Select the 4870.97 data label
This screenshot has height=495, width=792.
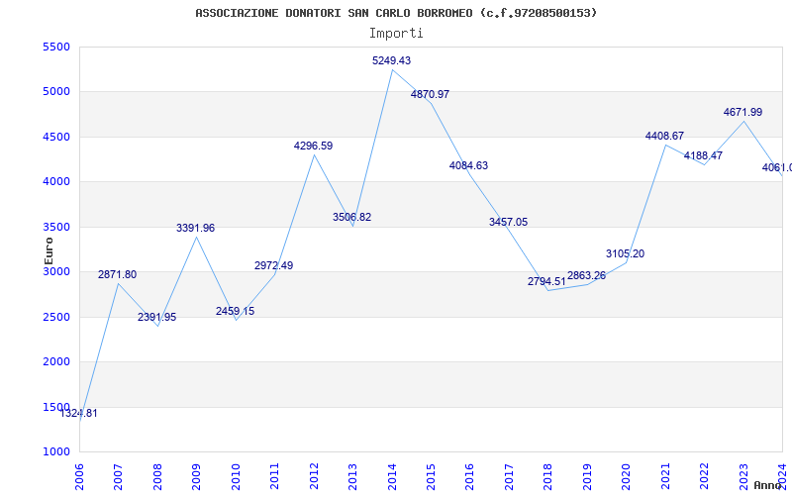pos(430,94)
